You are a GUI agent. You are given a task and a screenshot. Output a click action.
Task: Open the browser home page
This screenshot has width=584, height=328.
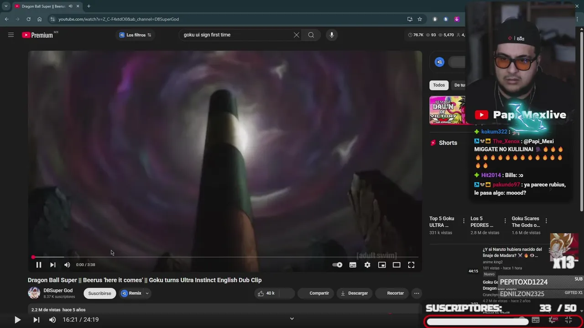40,19
